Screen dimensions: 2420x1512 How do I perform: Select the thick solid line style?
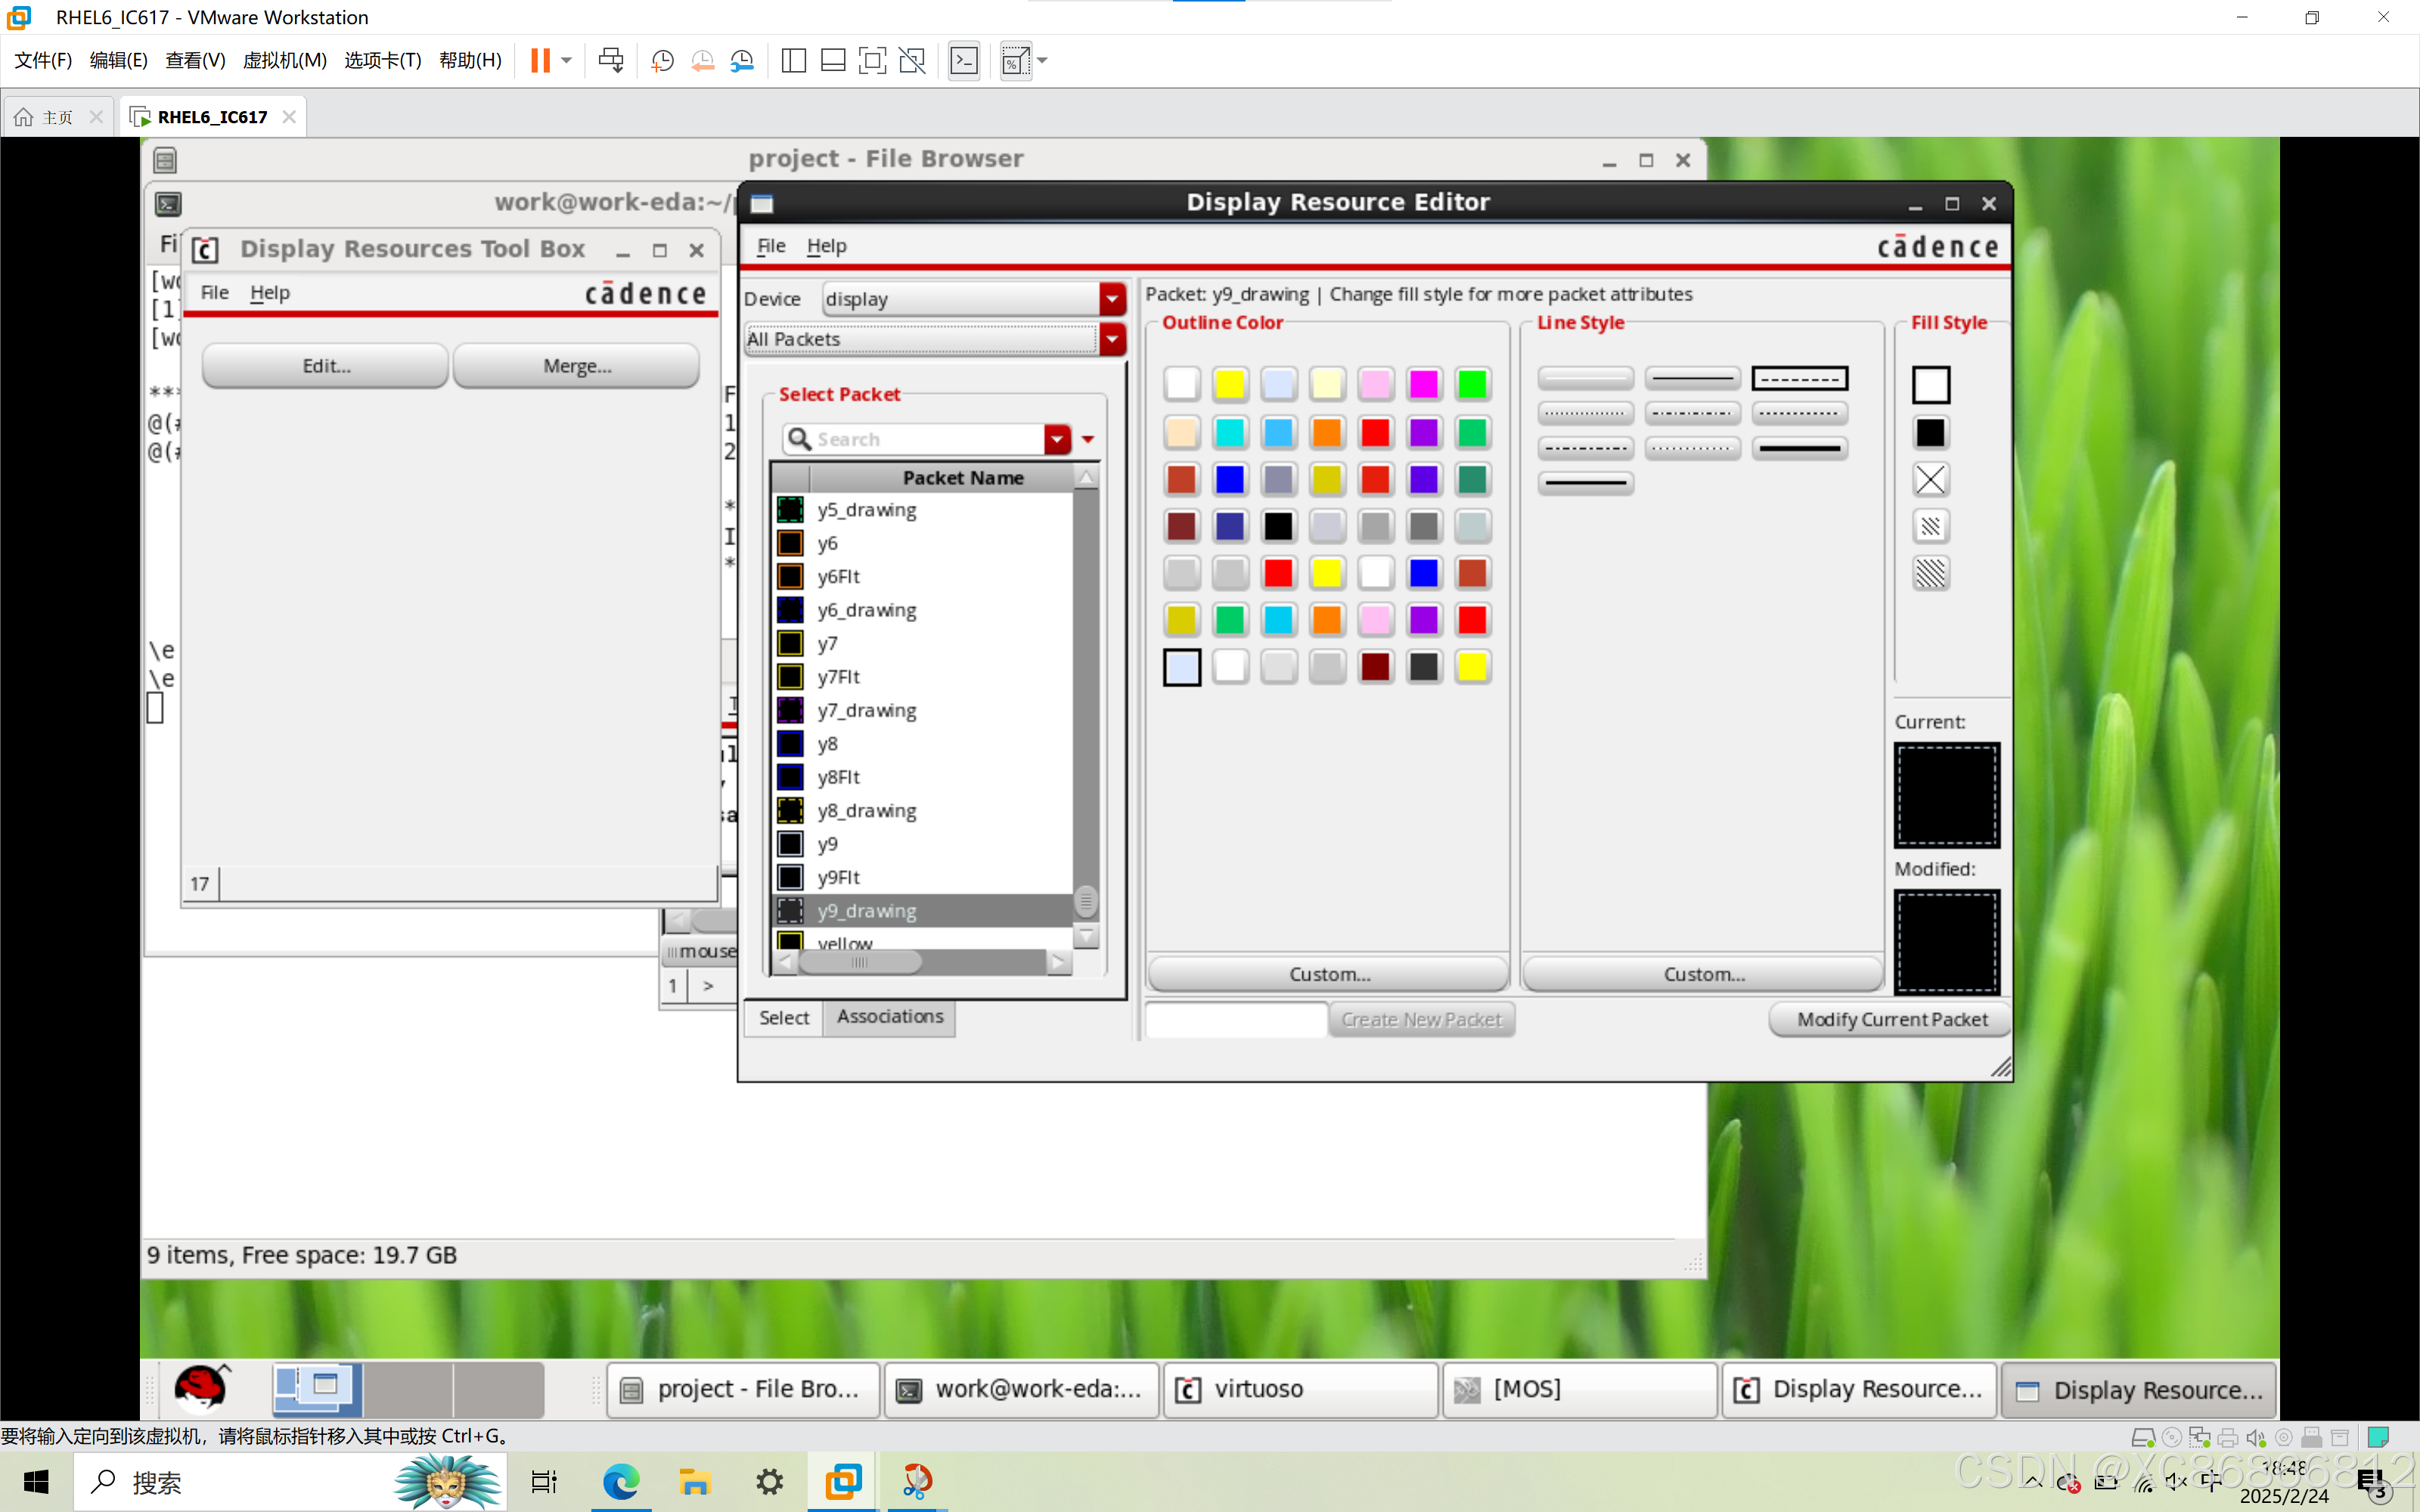point(1799,448)
